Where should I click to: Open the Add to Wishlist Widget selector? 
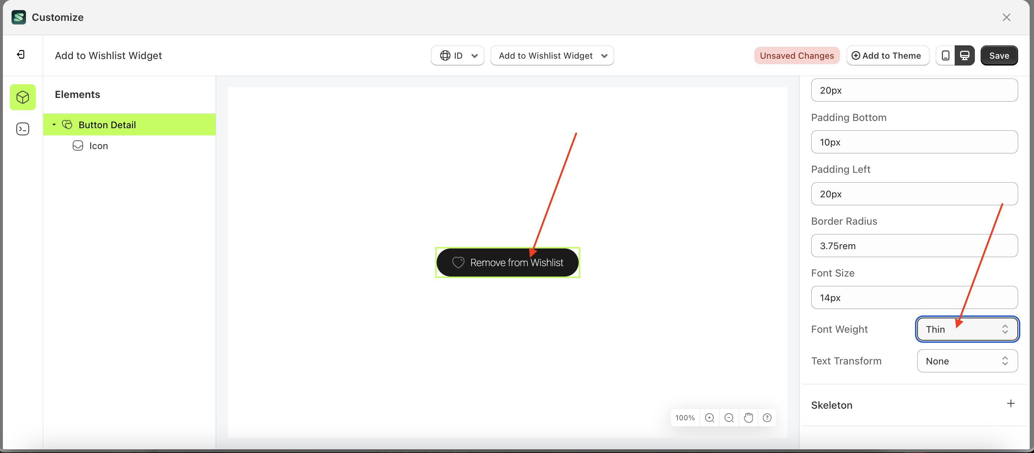pyautogui.click(x=552, y=55)
